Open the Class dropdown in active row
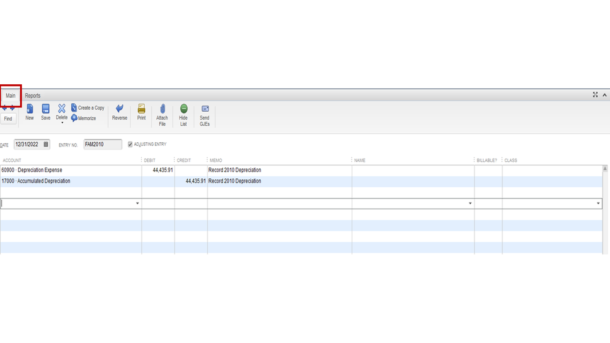The image size is (610, 343). [x=598, y=203]
